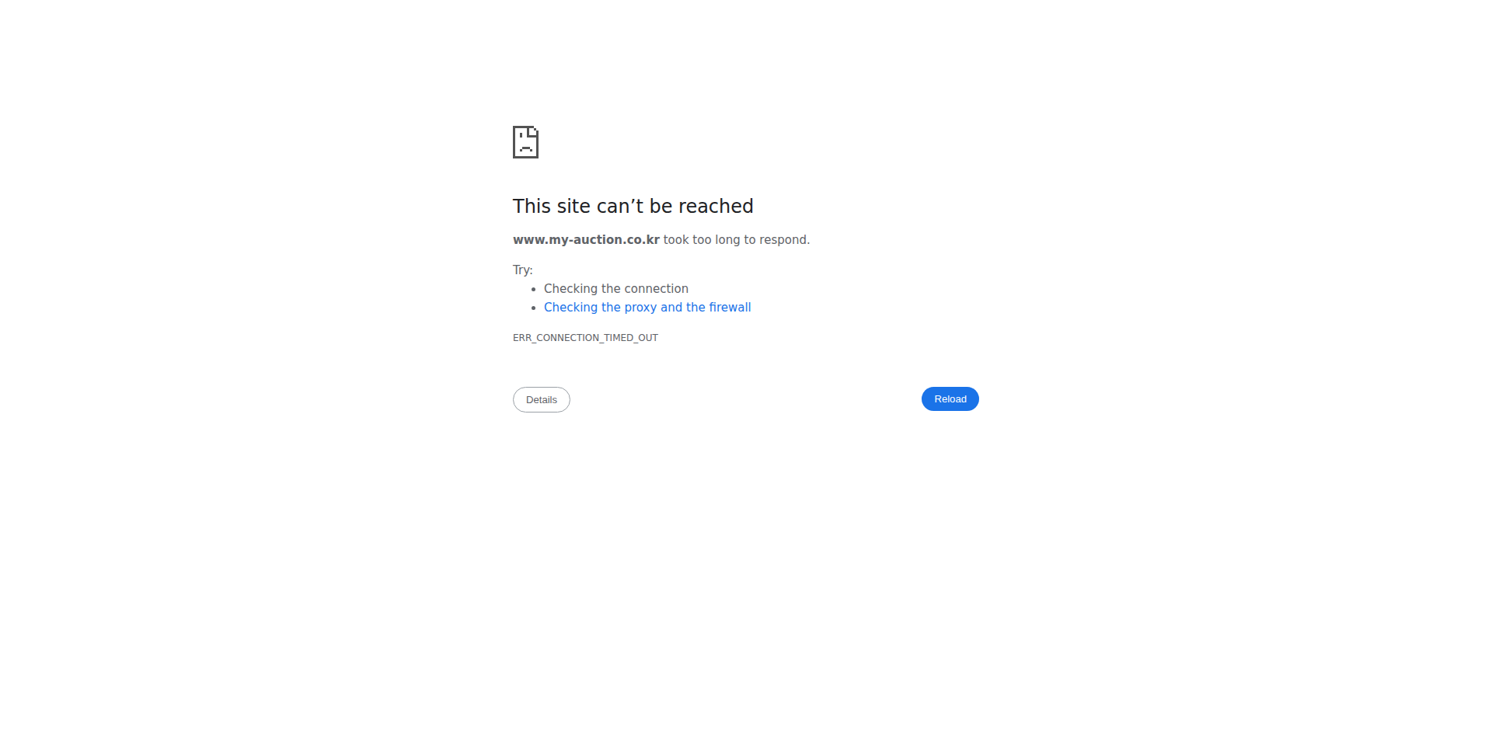
Task: Click the bullet before "Checking the connection"
Action: 534,290
